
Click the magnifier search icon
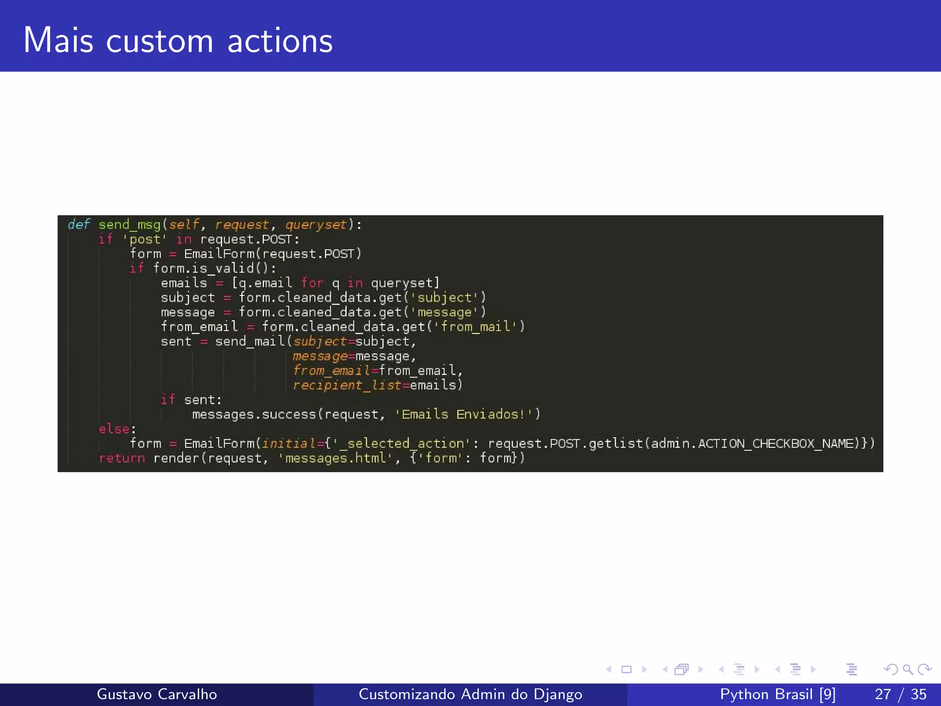coord(908,670)
